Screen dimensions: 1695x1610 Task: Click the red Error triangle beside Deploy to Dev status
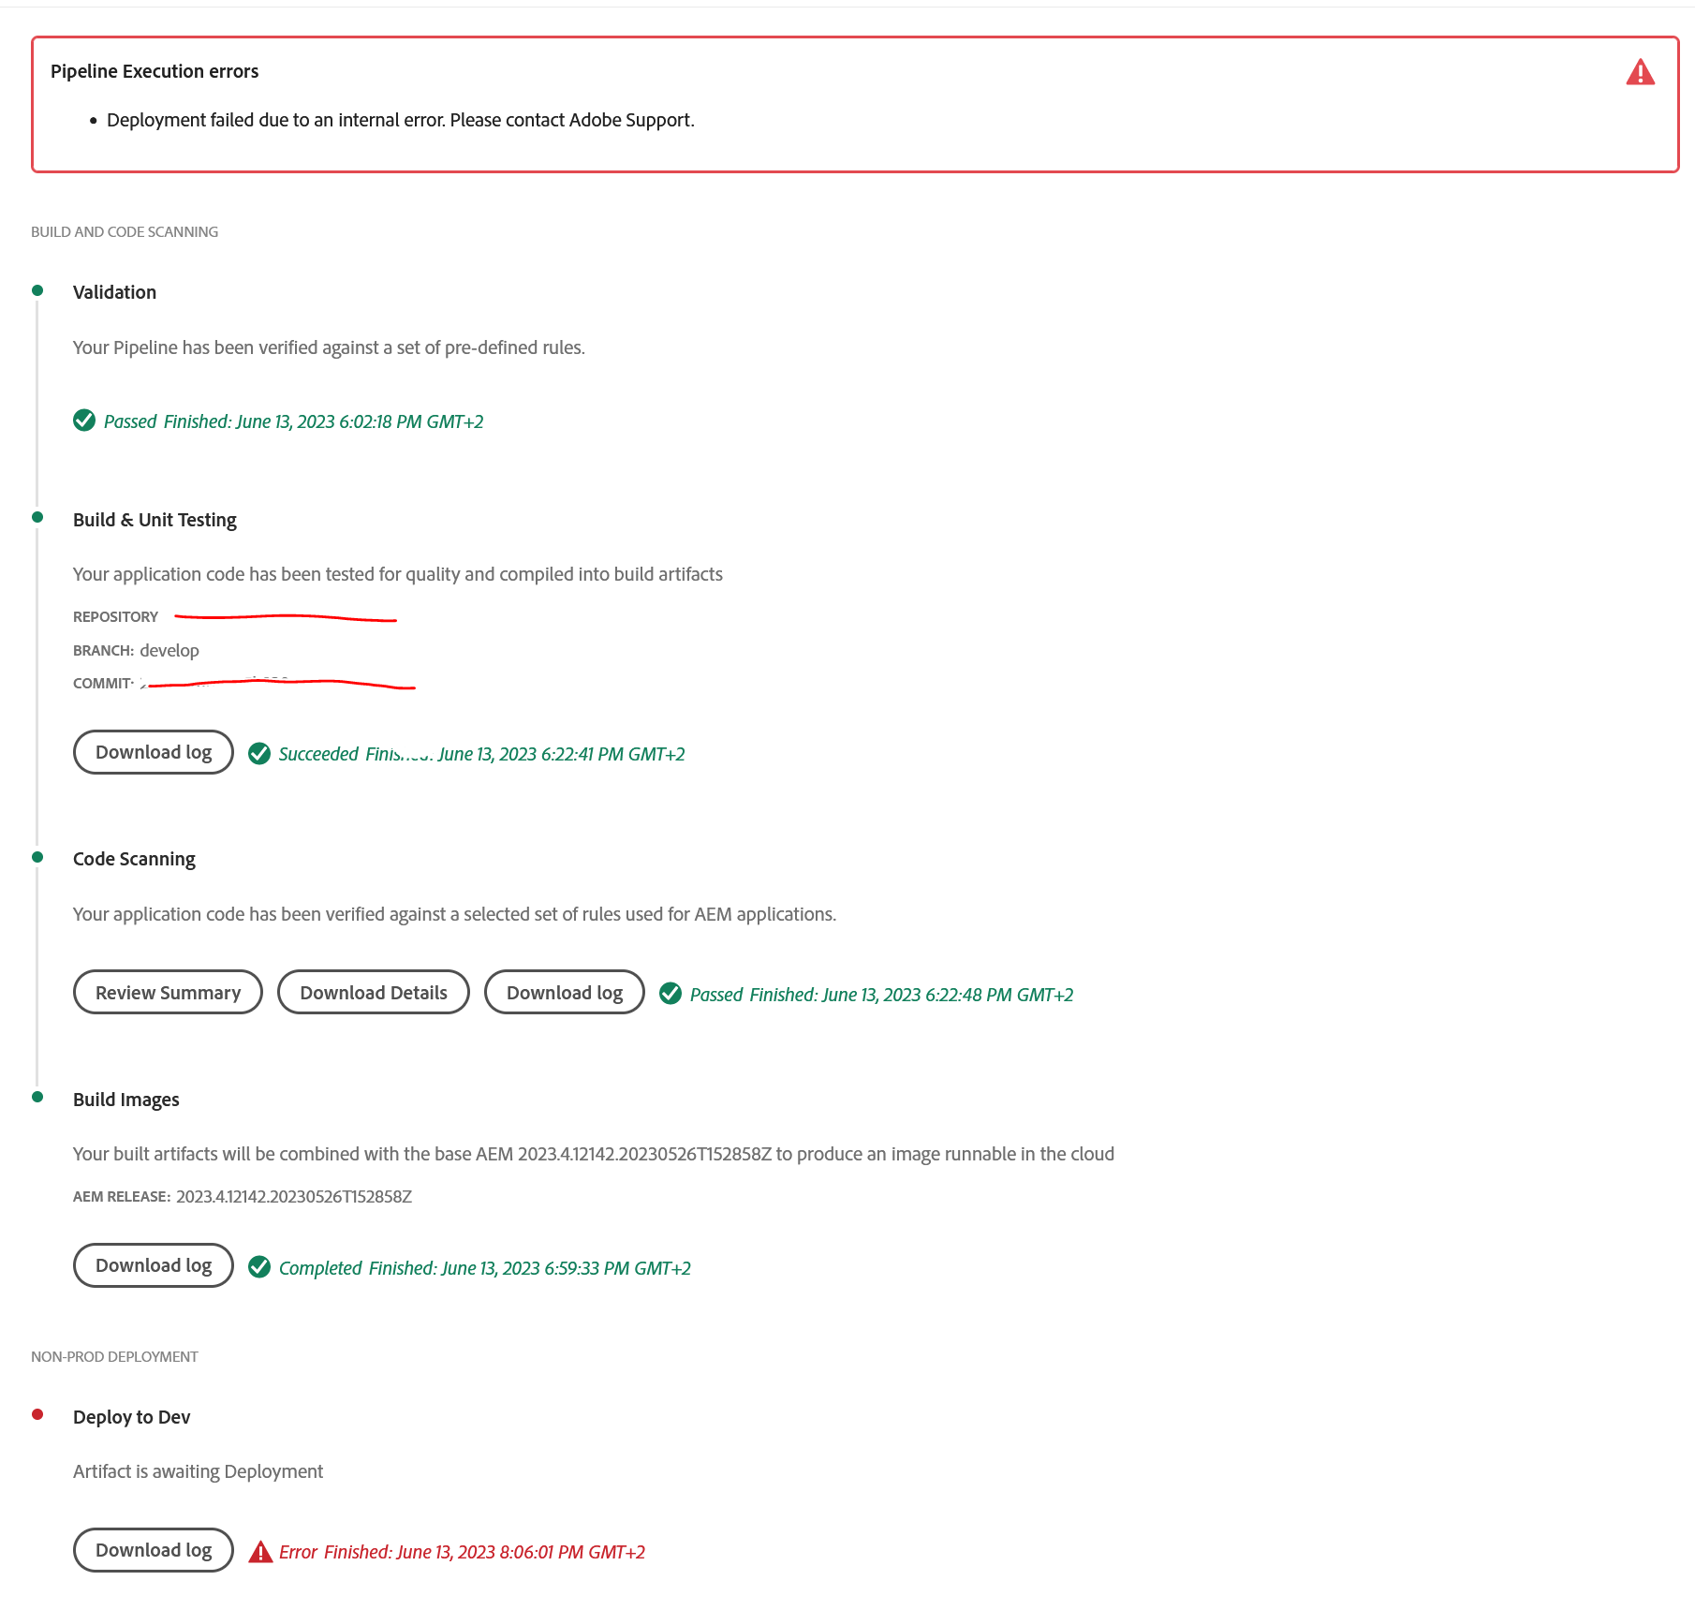click(259, 1551)
